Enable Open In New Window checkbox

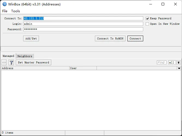pos(147,24)
